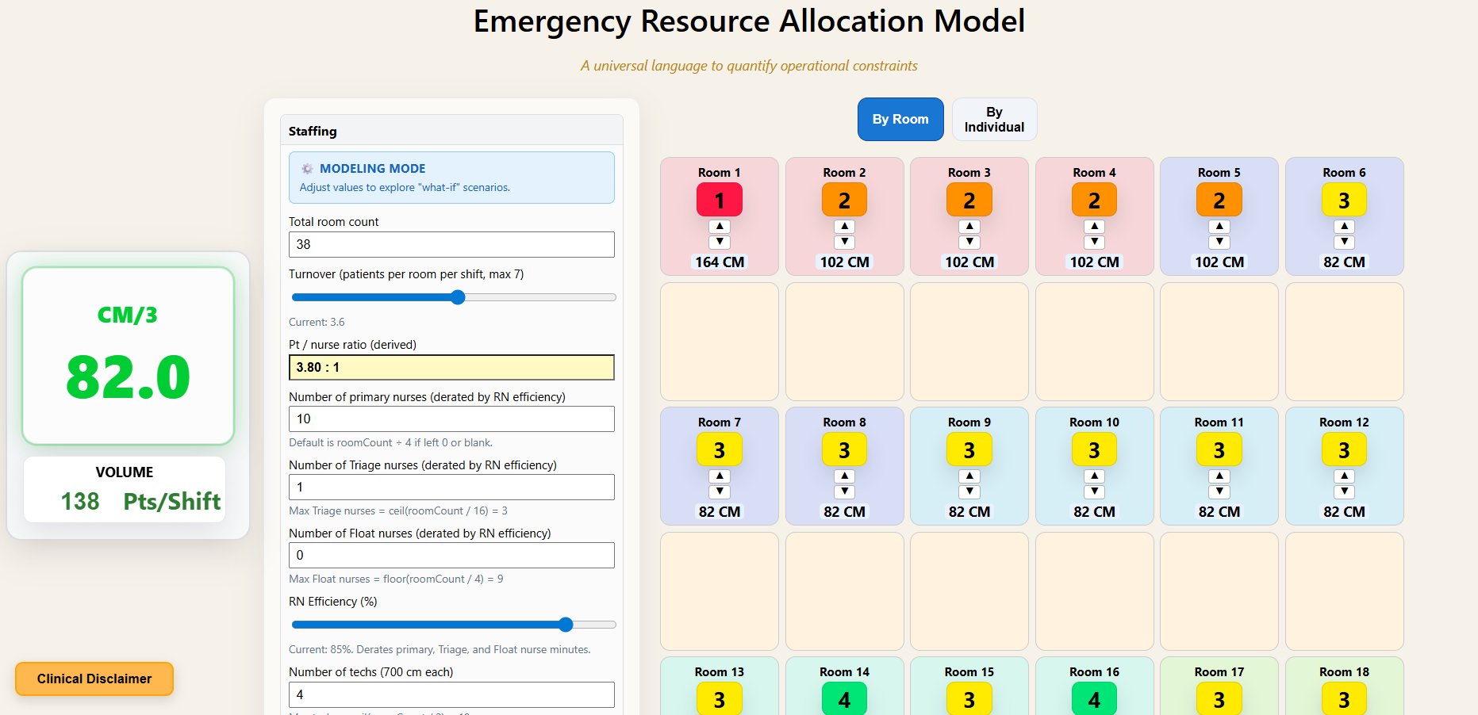Click the 164 CM badge under Room 1

click(x=719, y=262)
